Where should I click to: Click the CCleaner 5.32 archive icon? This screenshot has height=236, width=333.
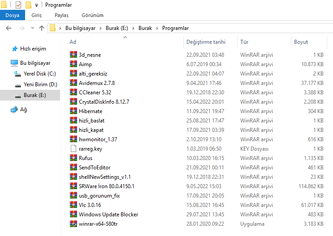(x=73, y=92)
